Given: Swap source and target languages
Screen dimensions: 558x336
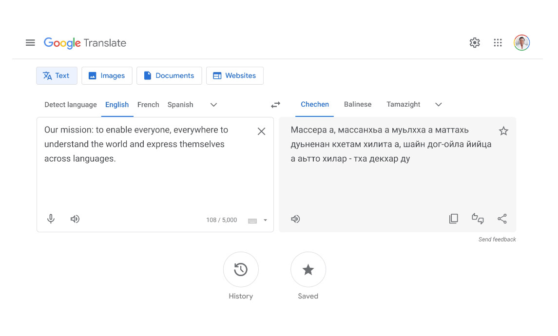Looking at the screenshot, I should [x=275, y=105].
